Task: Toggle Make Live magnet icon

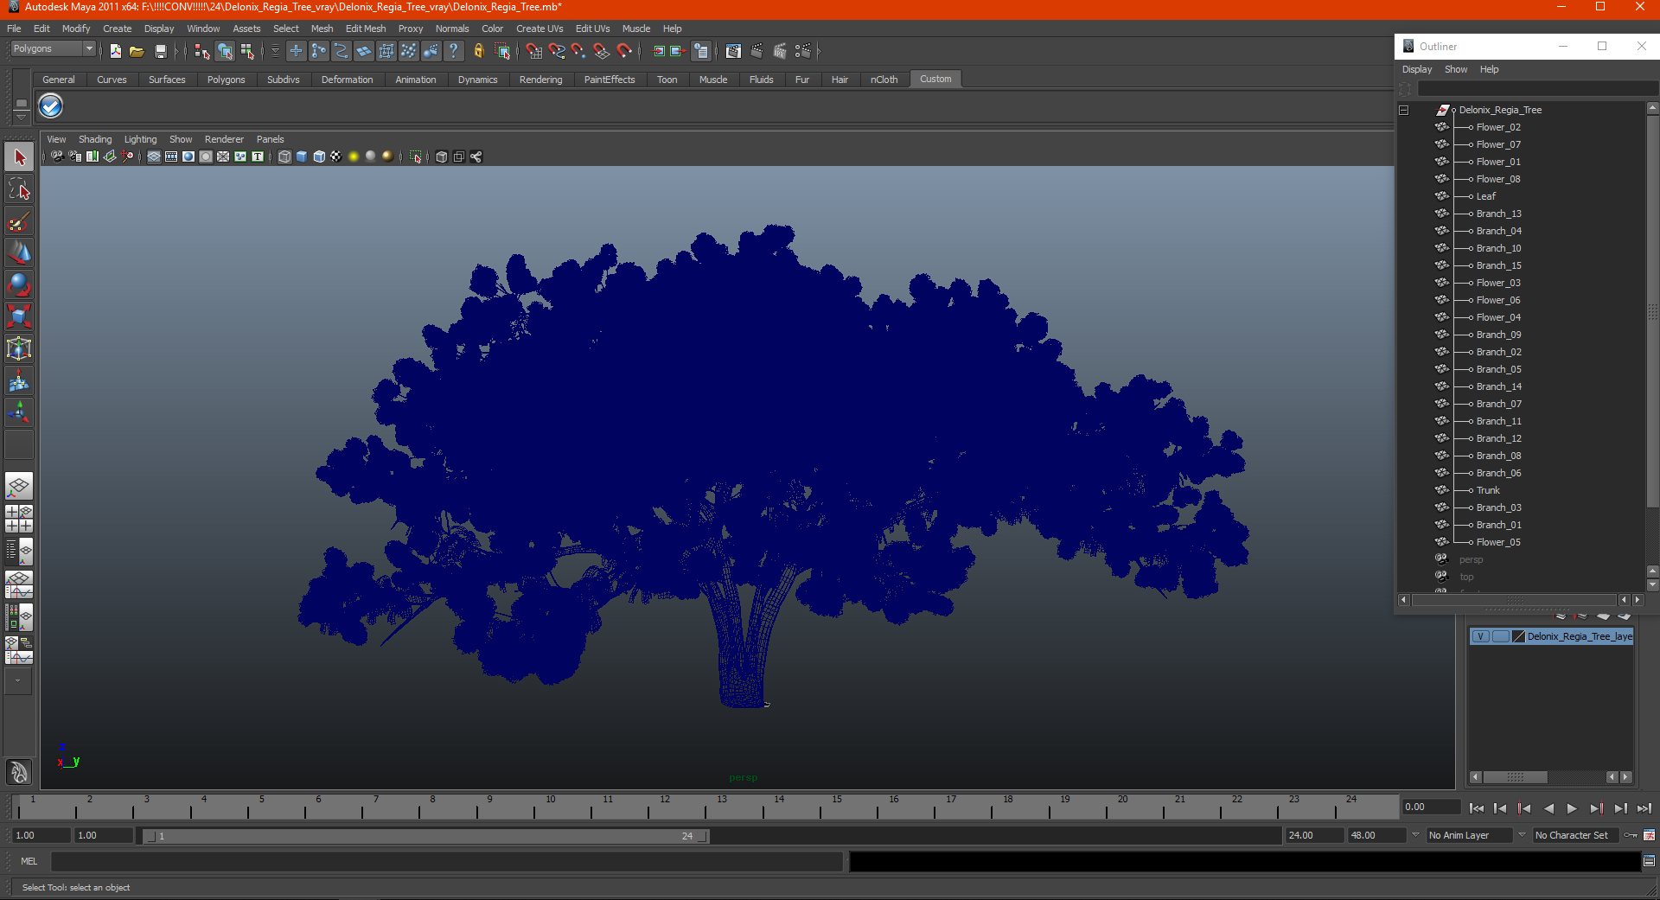Action: (624, 52)
